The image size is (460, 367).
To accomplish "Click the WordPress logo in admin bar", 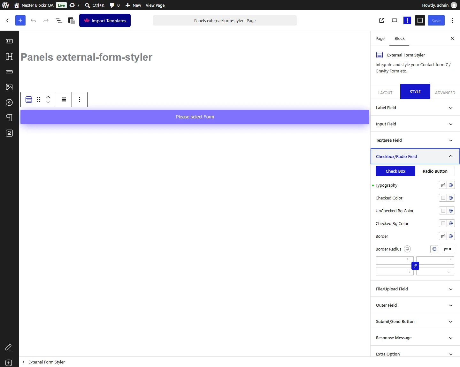I will pyautogui.click(x=5, y=5).
